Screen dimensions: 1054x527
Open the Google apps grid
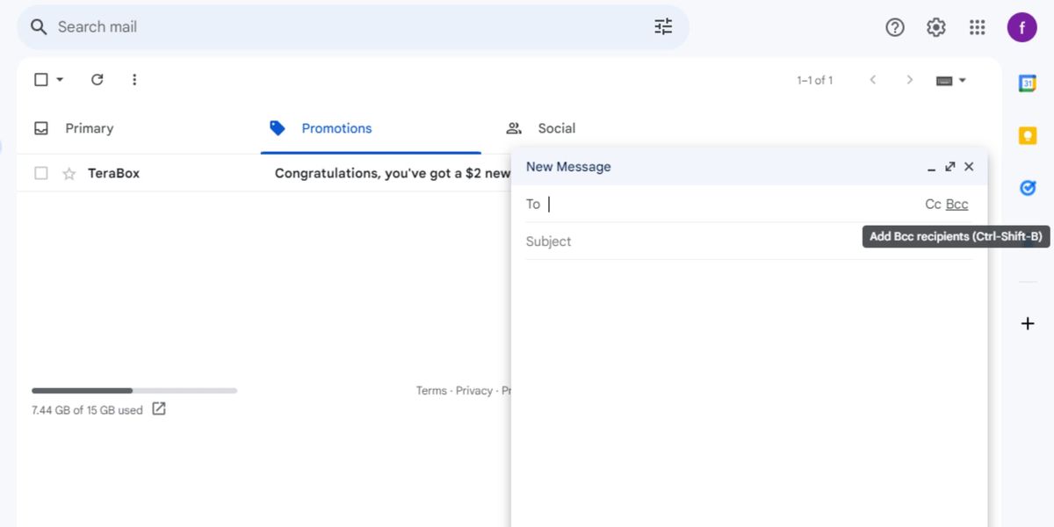977,27
